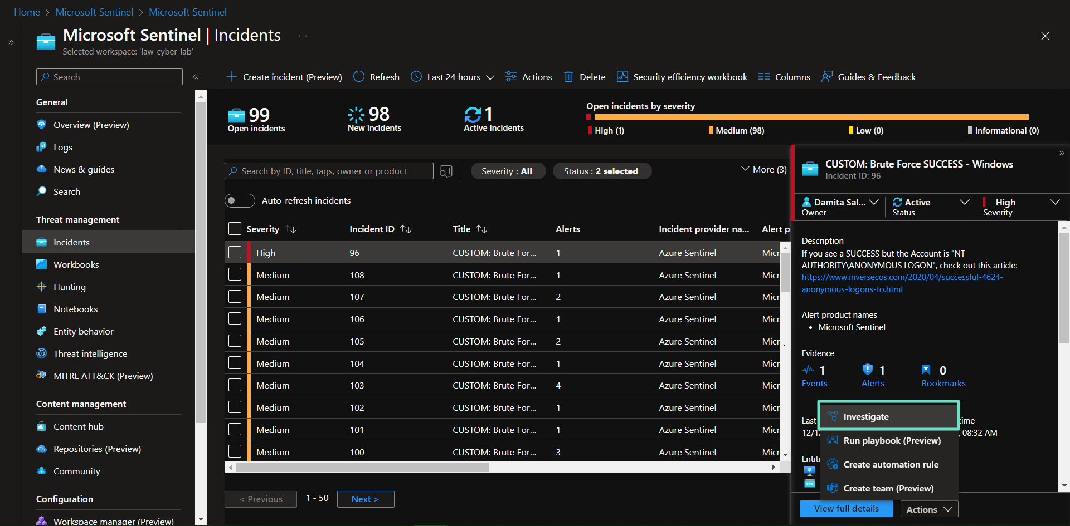The width and height of the screenshot is (1070, 526).
Task: Click View full details button
Action: point(846,509)
